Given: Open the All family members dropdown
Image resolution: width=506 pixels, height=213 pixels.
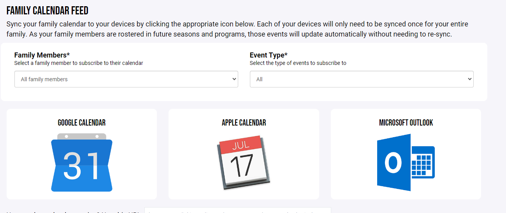Looking at the screenshot, I should (126, 79).
